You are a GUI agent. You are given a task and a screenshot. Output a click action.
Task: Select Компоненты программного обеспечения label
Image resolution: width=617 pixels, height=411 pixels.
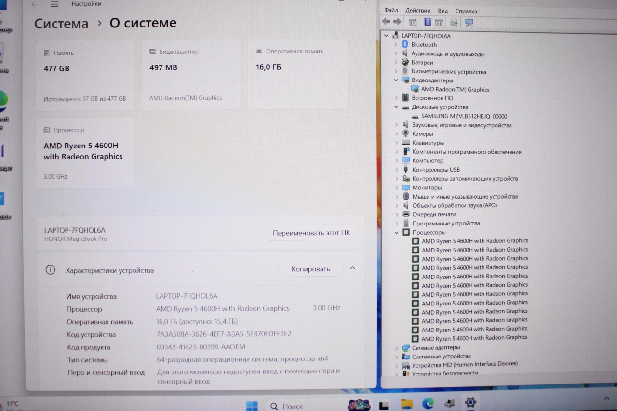(467, 152)
